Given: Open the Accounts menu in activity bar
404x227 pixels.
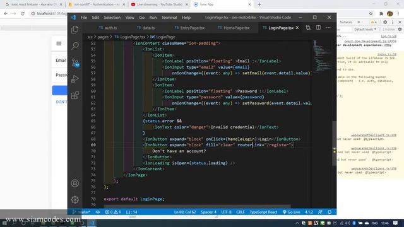Looking at the screenshot, I should click(75, 183).
